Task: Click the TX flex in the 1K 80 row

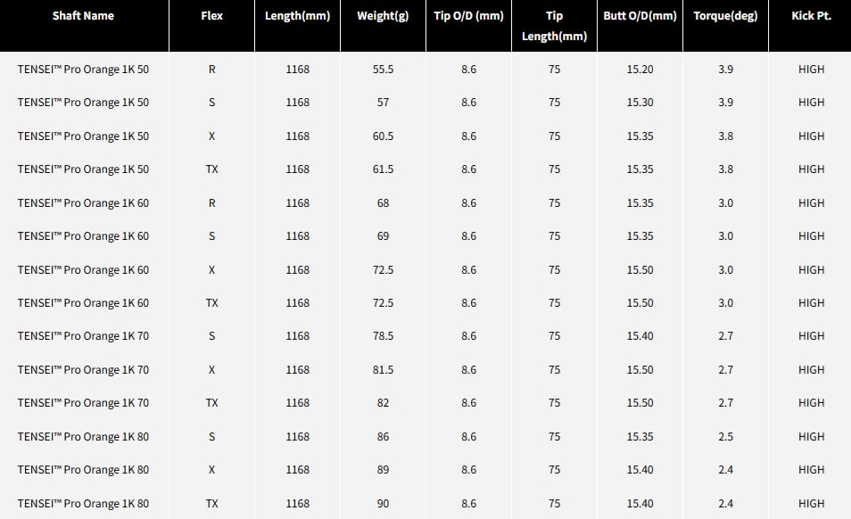Action: pos(211,504)
